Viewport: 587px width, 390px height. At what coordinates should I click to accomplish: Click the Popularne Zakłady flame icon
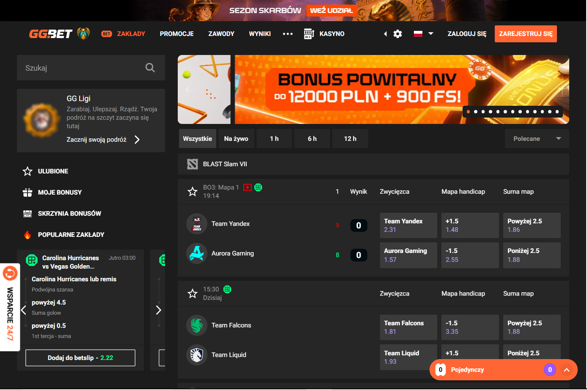click(28, 235)
